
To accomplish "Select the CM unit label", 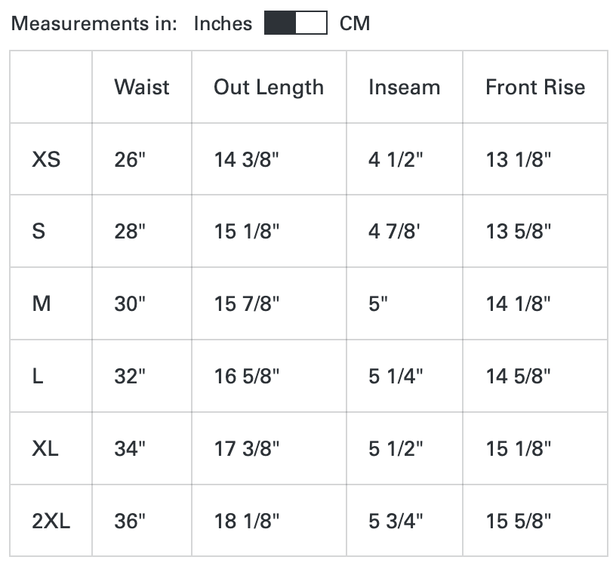I will 355,23.
